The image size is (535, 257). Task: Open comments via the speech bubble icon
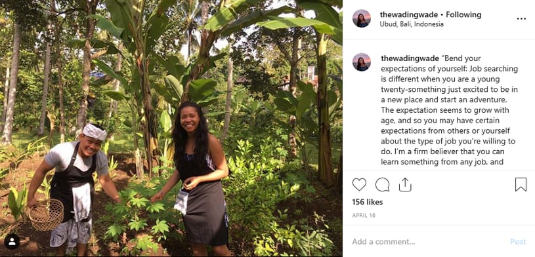(382, 184)
